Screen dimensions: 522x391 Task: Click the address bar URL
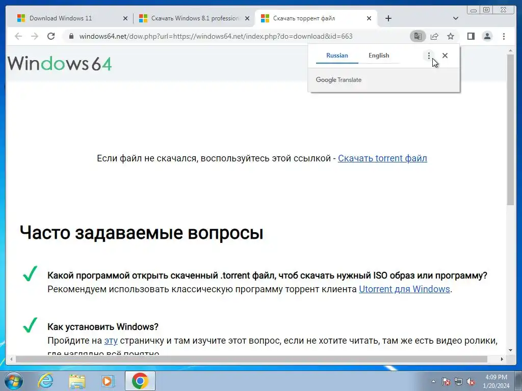point(216,36)
